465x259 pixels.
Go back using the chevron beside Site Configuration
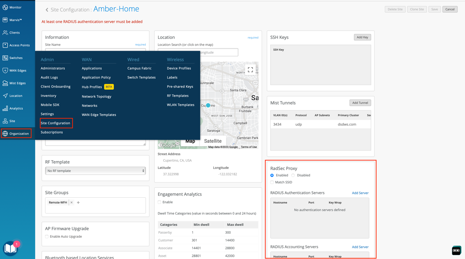click(47, 10)
